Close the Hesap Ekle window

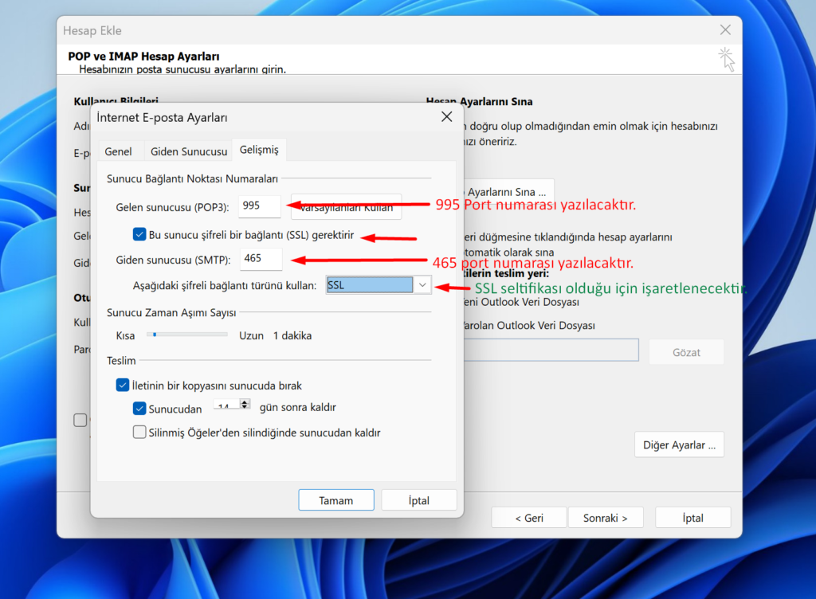pyautogui.click(x=724, y=30)
